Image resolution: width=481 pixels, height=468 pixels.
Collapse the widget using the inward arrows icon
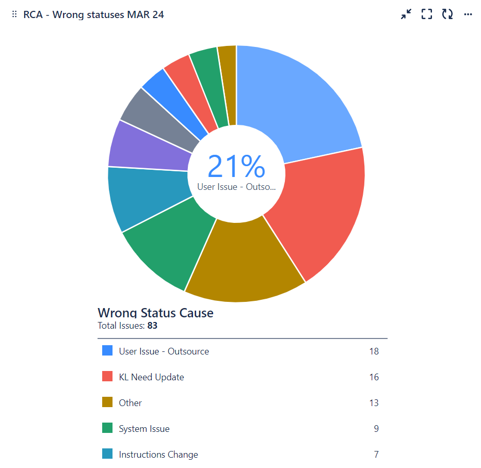[x=406, y=14]
